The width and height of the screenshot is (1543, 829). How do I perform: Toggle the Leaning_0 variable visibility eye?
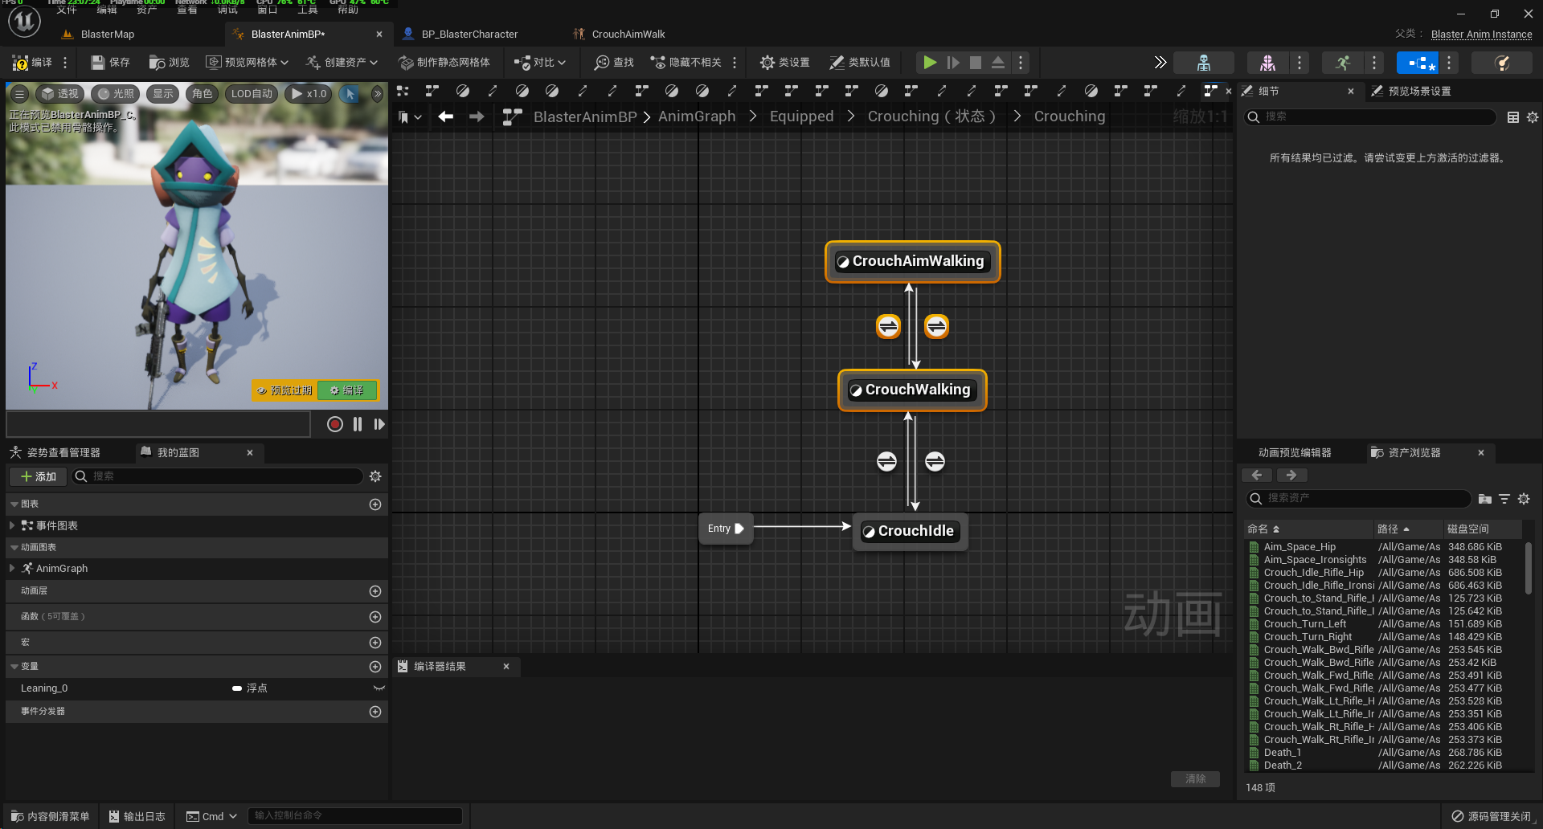(x=379, y=688)
